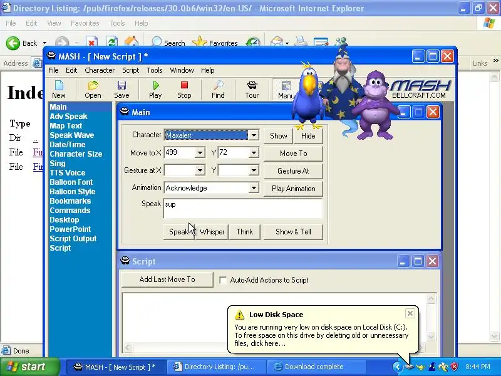
Task: Click the Move To button
Action: (293, 154)
